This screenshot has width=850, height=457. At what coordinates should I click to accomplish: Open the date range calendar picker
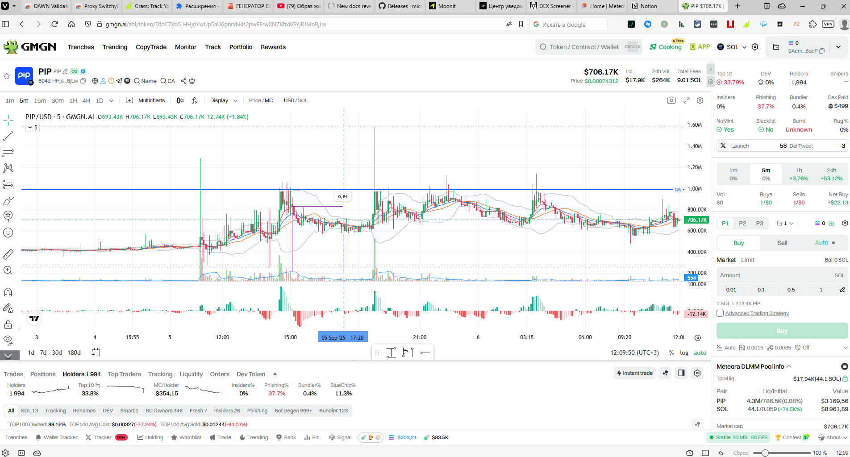click(96, 353)
